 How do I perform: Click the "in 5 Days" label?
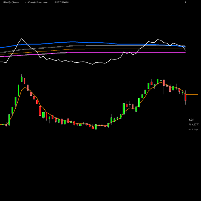click(x=193, y=129)
